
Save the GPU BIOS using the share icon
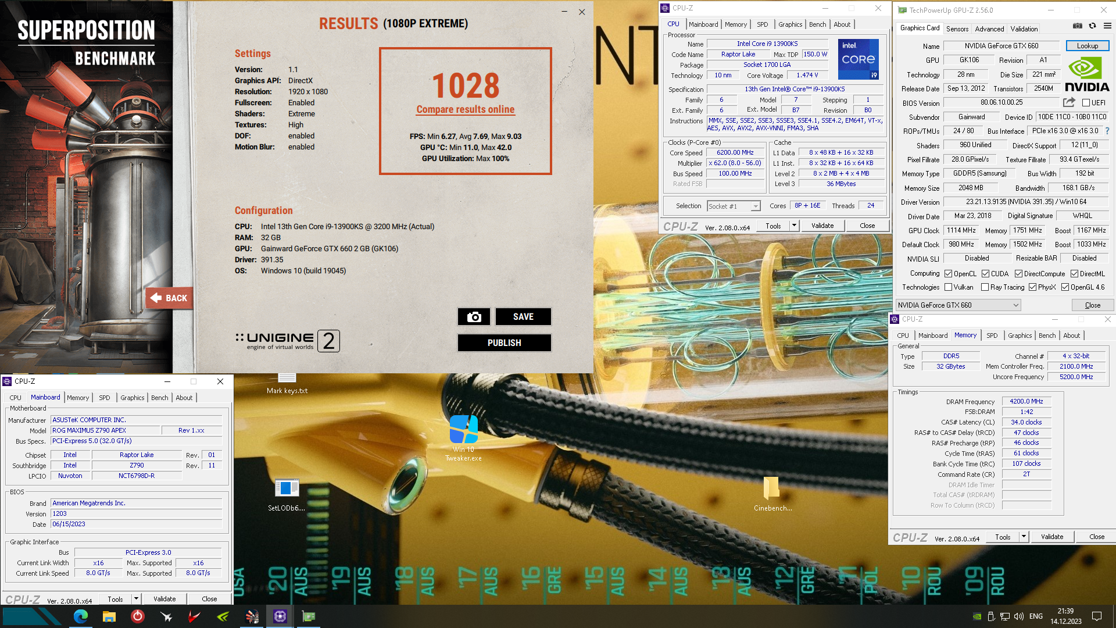coord(1069,102)
